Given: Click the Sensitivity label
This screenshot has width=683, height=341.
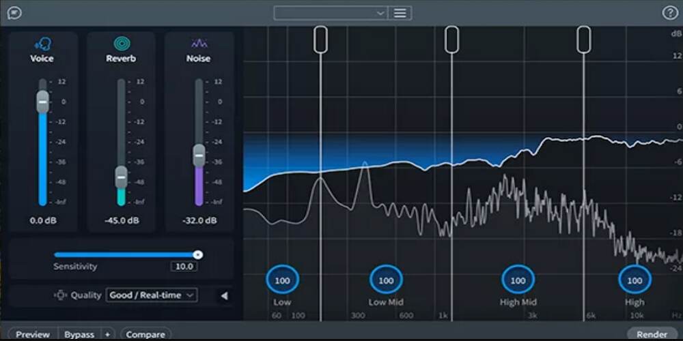Looking at the screenshot, I should [75, 266].
